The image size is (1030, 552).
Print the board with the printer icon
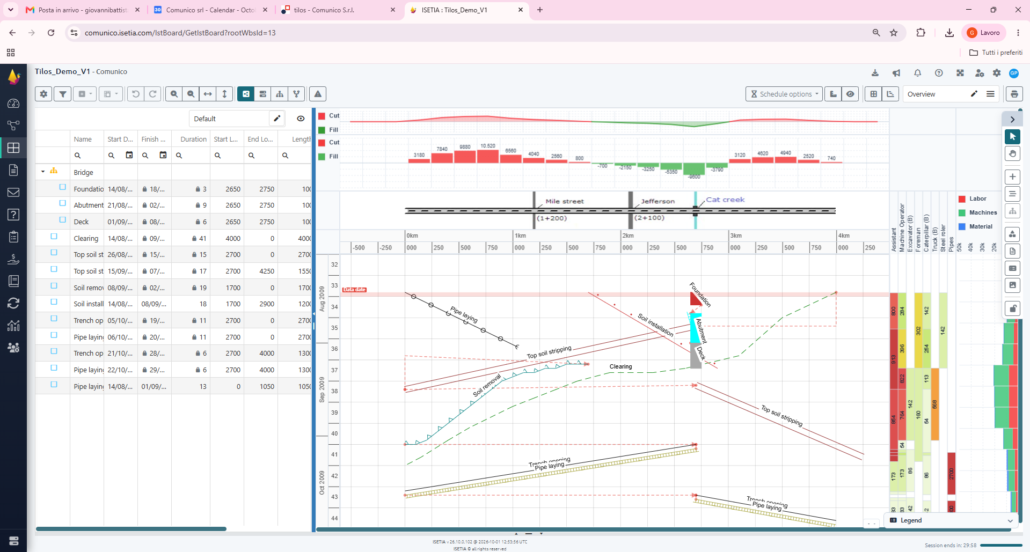(1014, 94)
